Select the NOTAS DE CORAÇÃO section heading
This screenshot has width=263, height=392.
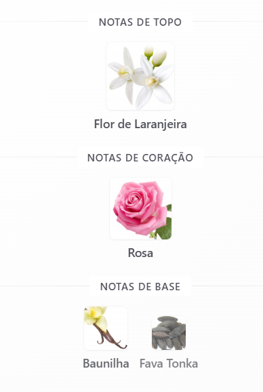[140, 158]
